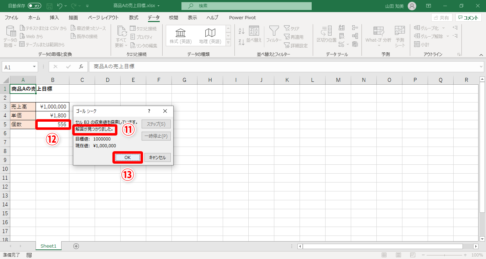Click the Properties (プロパティ) icon

133,37
